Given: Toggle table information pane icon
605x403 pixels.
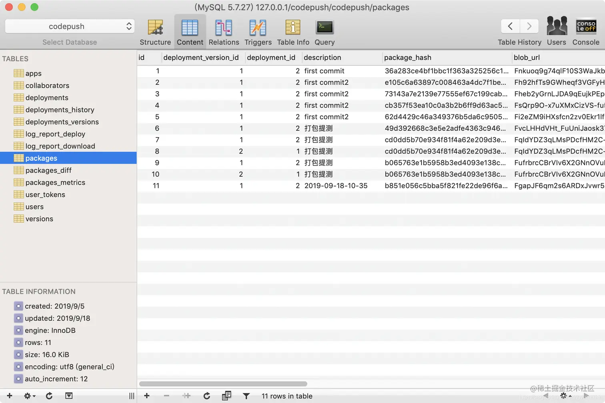Looking at the screenshot, I should coord(69,396).
